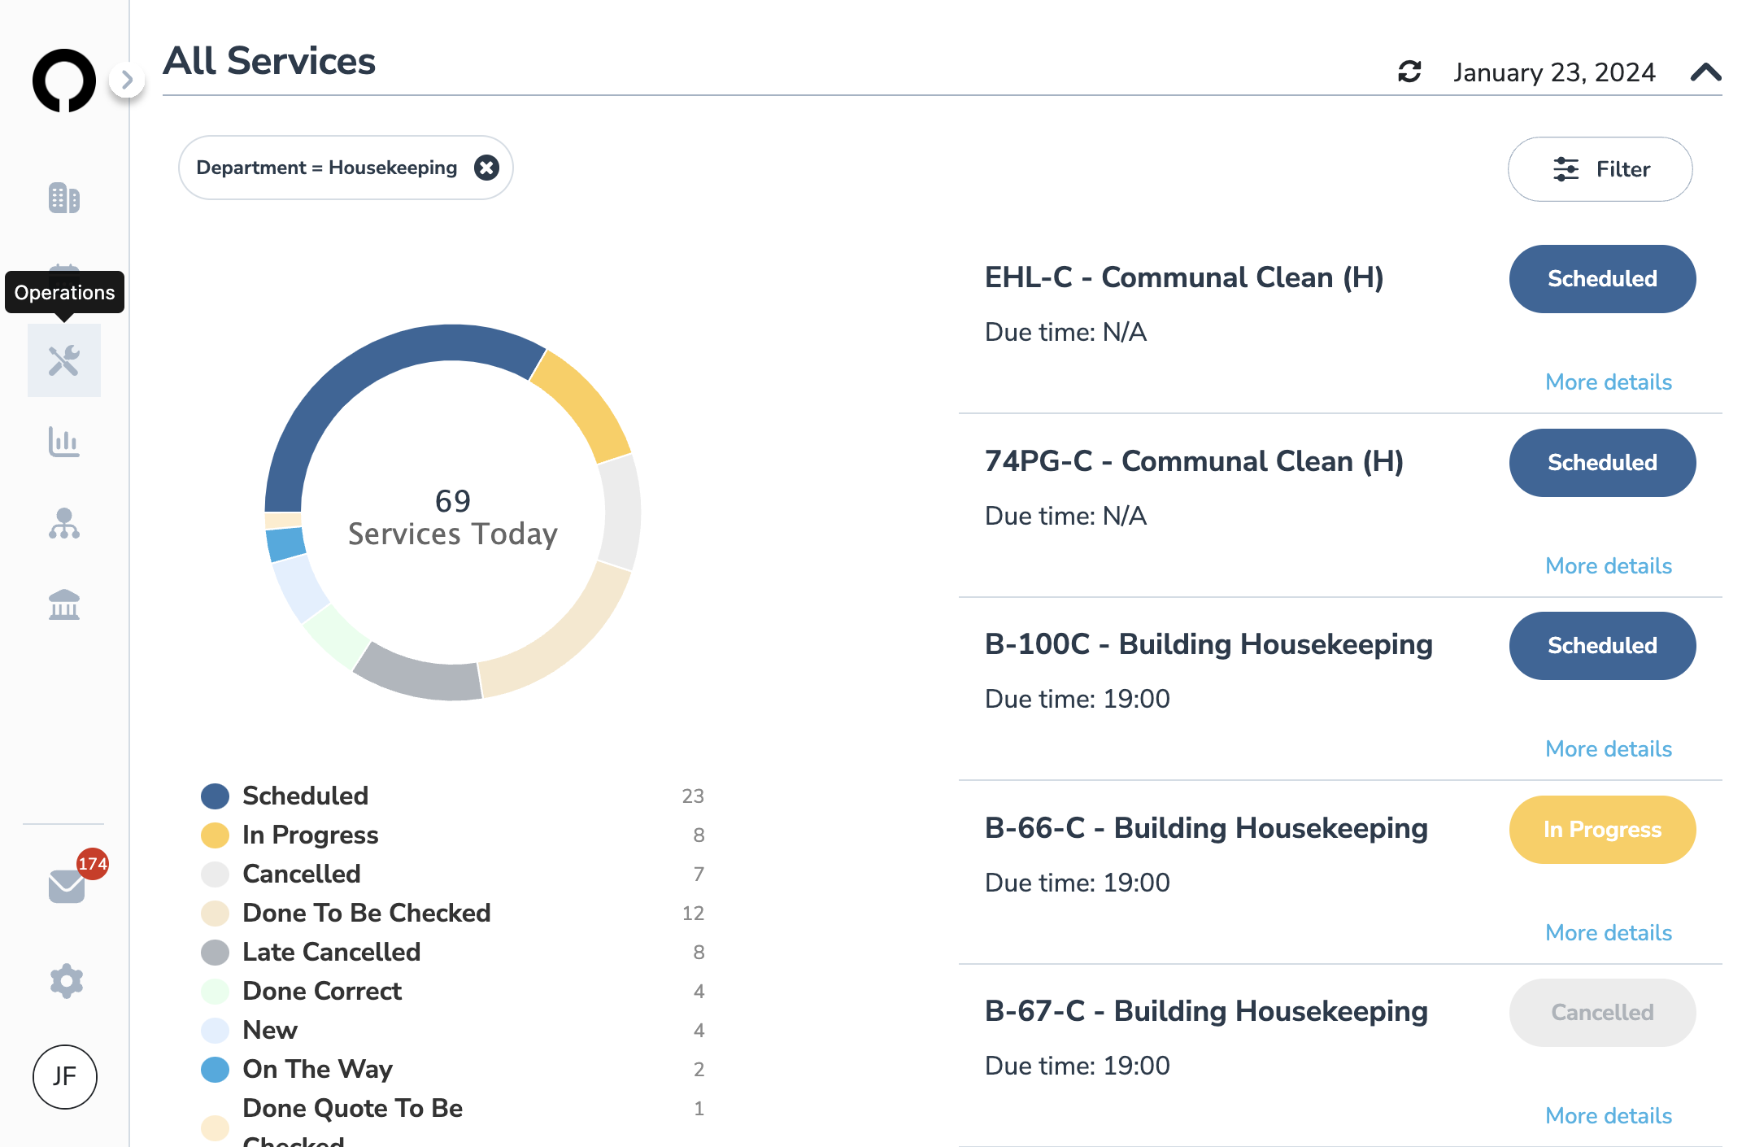Click Scheduled status for 74PG-C Communal Clean
Image resolution: width=1755 pixels, height=1147 pixels.
pos(1602,463)
